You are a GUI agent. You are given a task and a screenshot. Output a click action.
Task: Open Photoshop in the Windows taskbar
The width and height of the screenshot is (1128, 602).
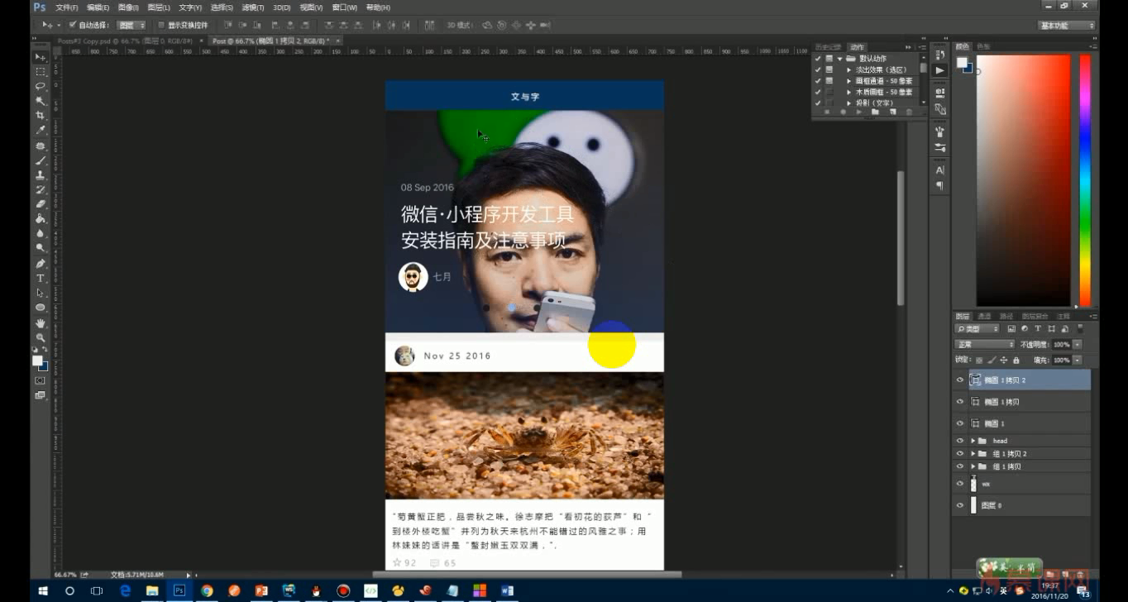[179, 590]
